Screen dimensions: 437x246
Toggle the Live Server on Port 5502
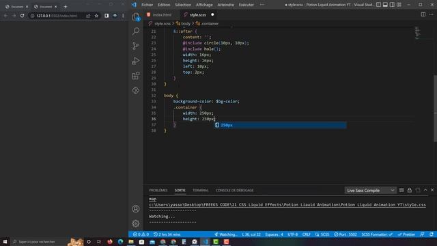pos(346,234)
